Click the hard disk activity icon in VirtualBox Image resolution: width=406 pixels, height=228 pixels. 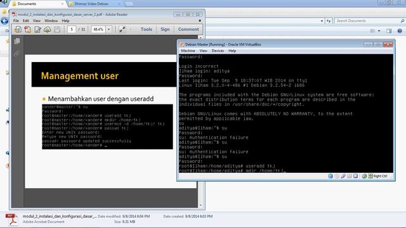tap(331, 176)
